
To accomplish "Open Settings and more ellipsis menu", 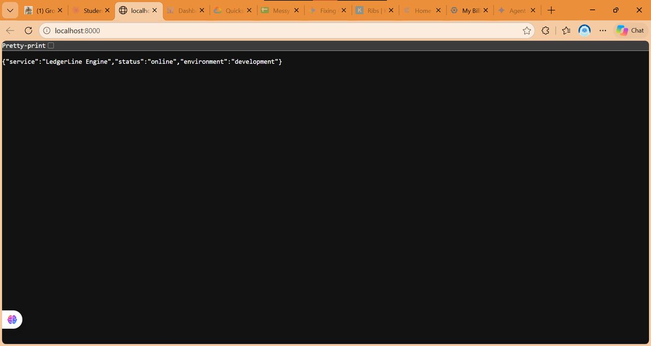I will (603, 31).
